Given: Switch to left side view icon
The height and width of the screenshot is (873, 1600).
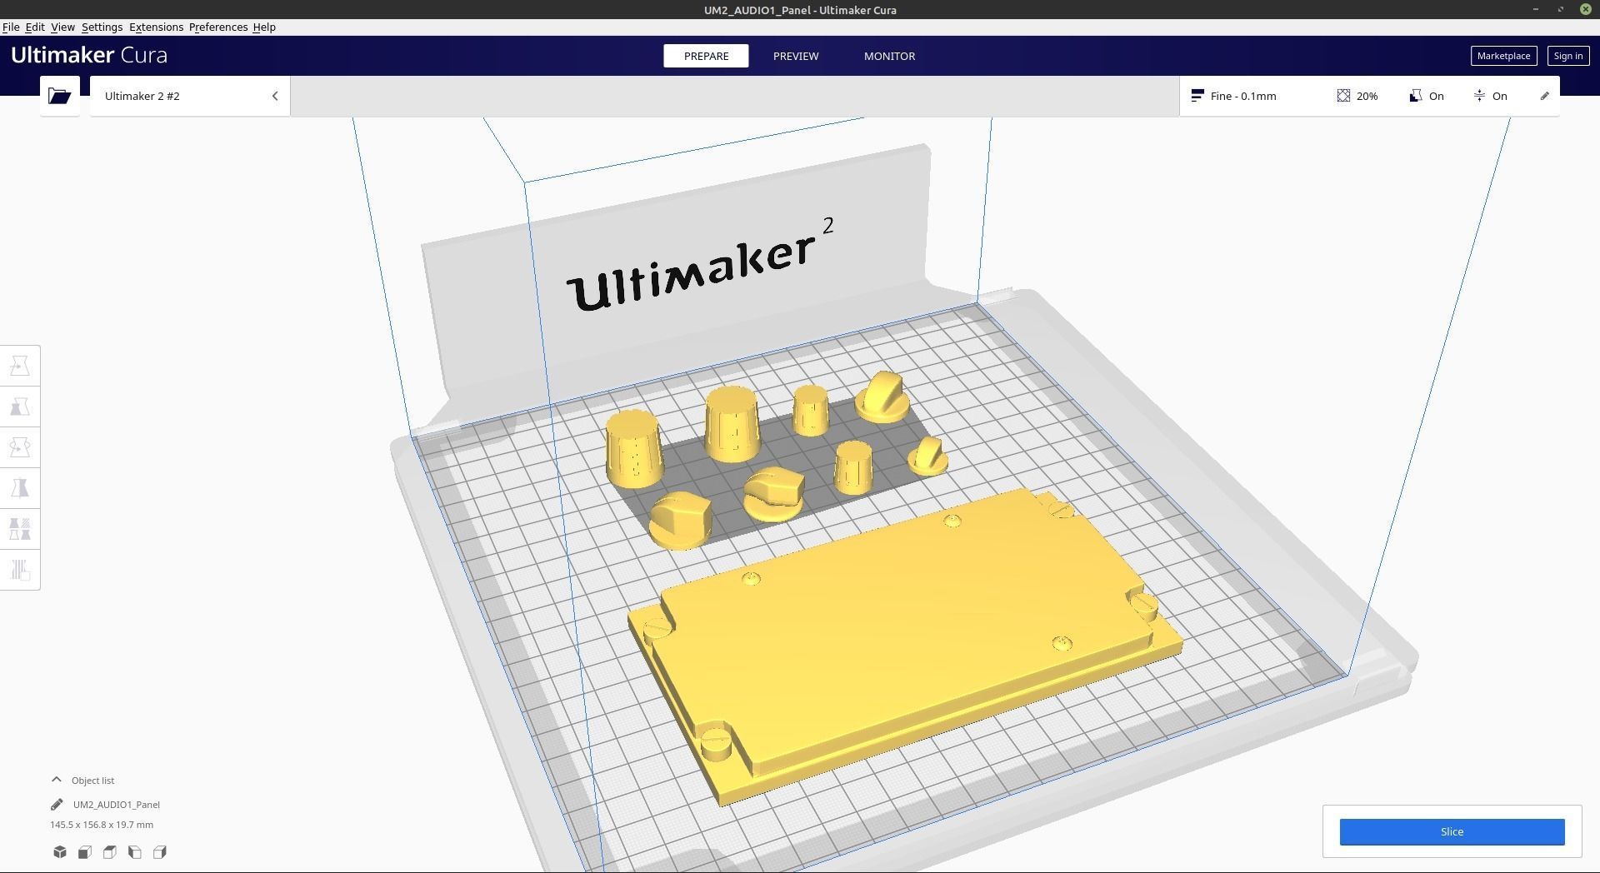Looking at the screenshot, I should (x=135, y=852).
